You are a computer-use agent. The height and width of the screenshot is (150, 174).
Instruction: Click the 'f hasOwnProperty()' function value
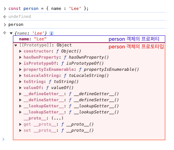pos(86,57)
